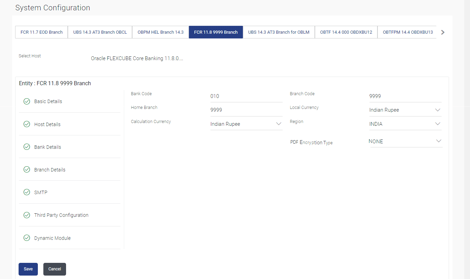The width and height of the screenshot is (470, 279).
Task: Click the Home Branch input field
Action: (246, 110)
